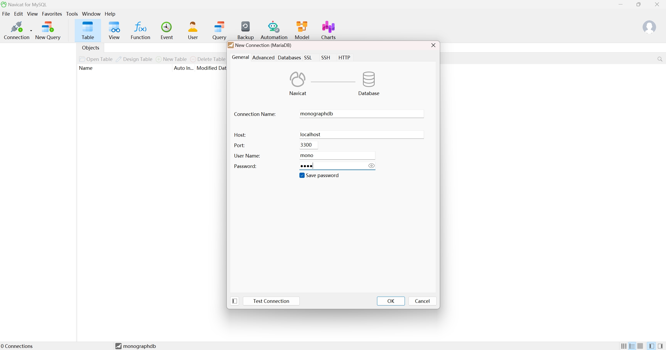Confirm the connection with OK

pos(391,301)
